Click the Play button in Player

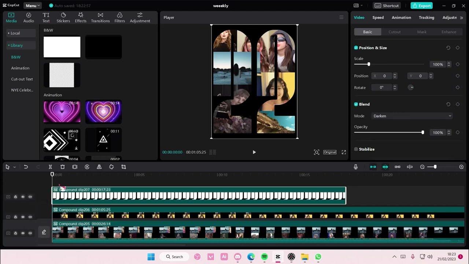(x=254, y=152)
